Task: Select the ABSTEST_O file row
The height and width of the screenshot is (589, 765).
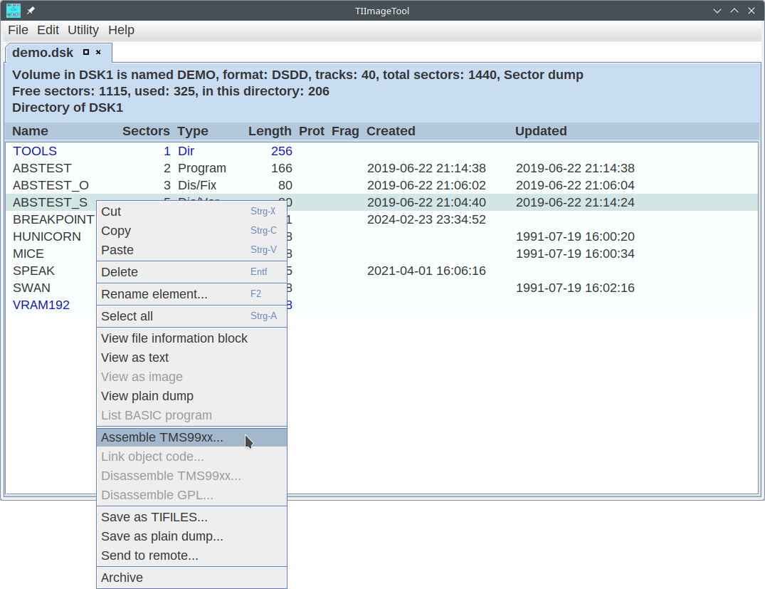Action: click(51, 185)
